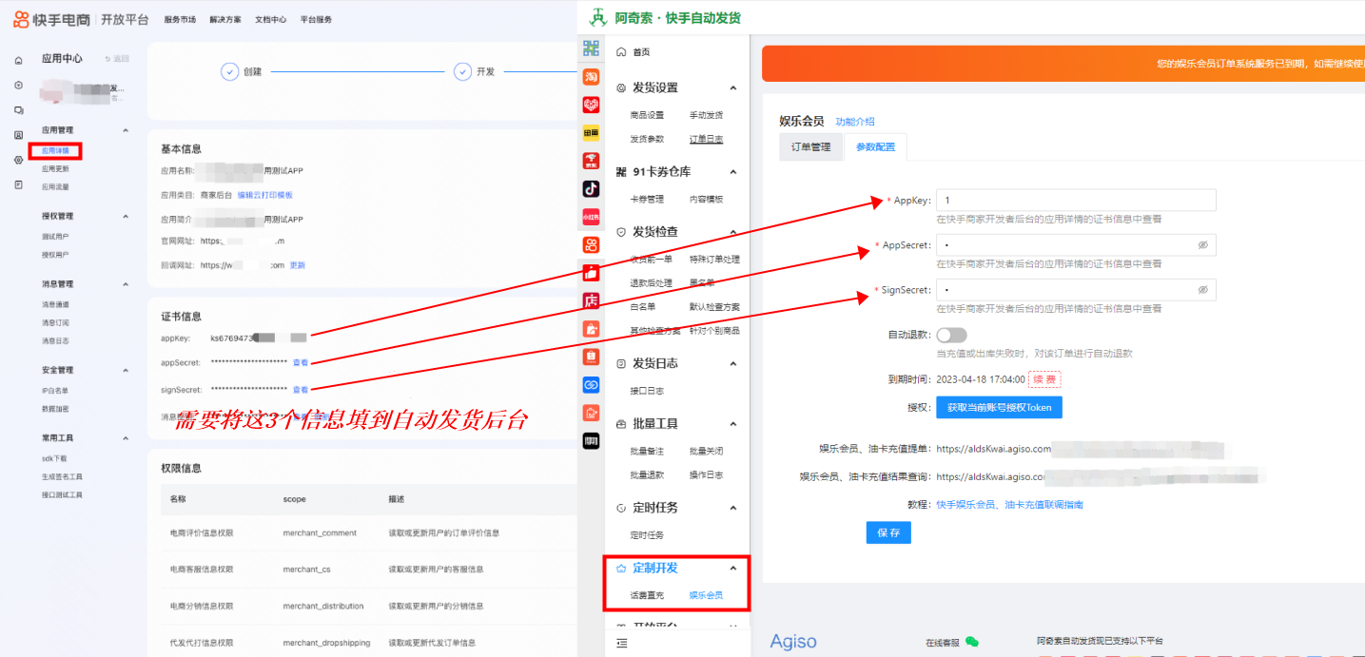
Task: Select the yellow 闲鱼 platform icon
Action: tap(591, 132)
